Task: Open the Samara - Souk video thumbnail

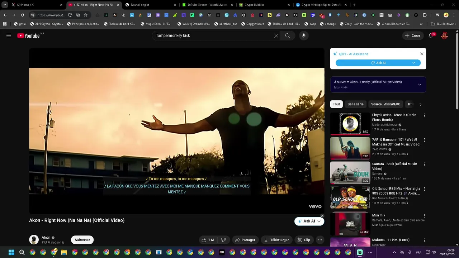Action: [x=350, y=172]
